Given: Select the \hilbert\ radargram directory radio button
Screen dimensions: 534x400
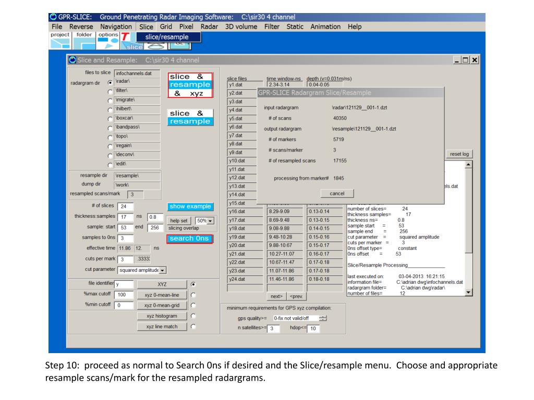Looking at the screenshot, I should [110, 110].
